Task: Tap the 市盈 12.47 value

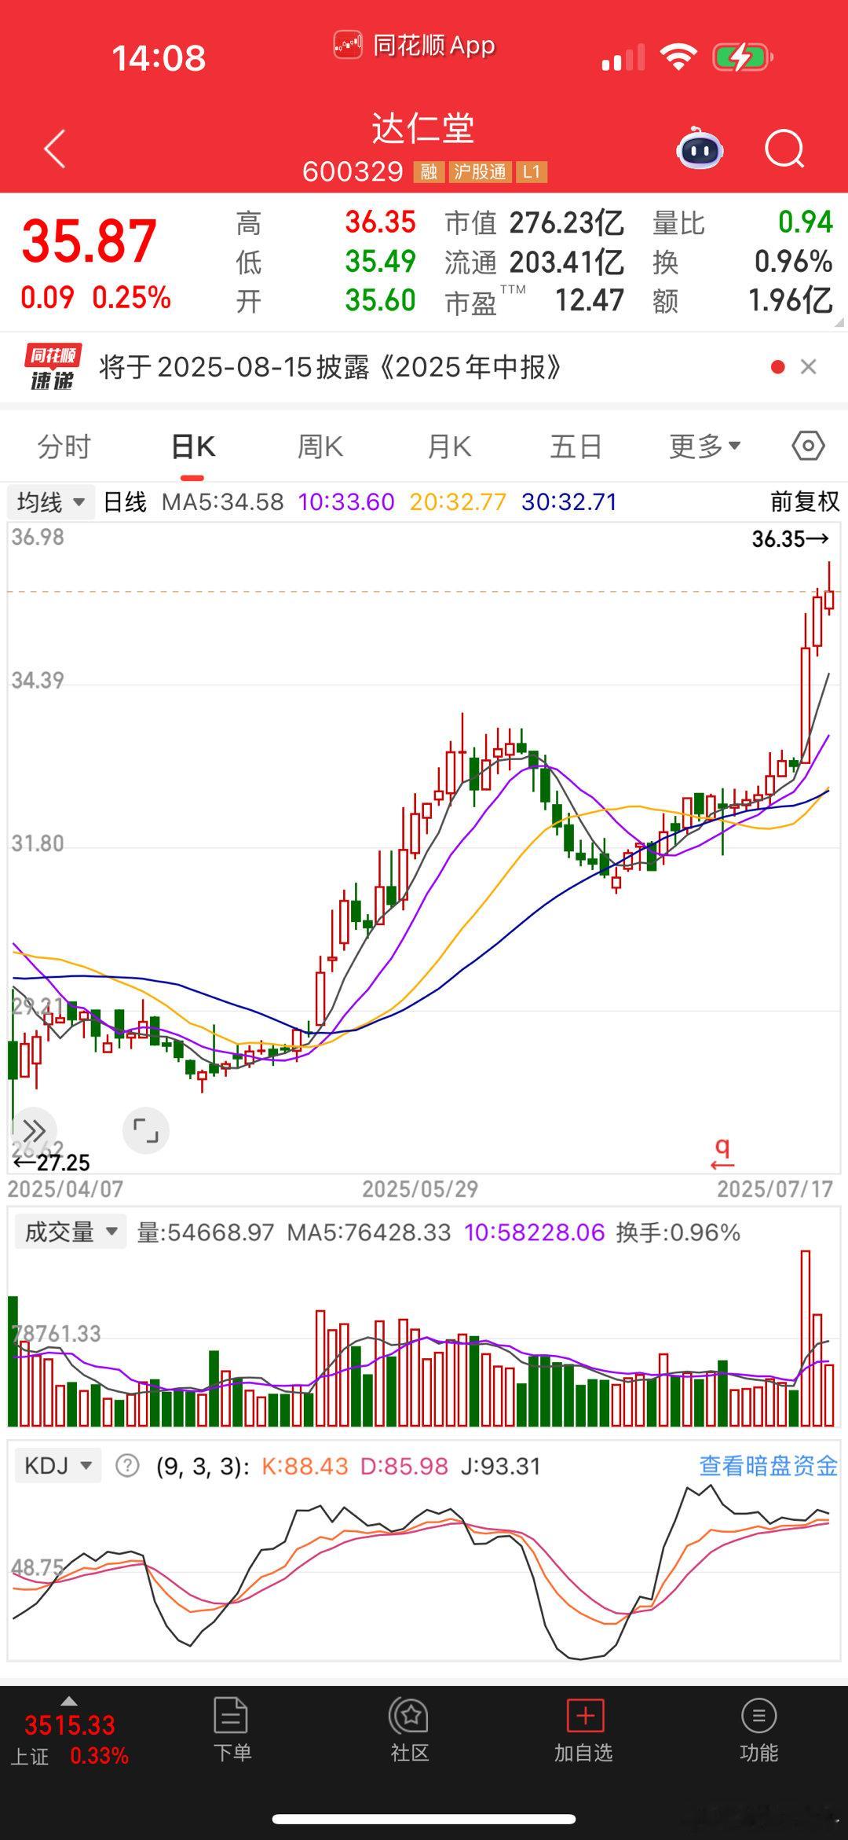Action: pos(590,300)
